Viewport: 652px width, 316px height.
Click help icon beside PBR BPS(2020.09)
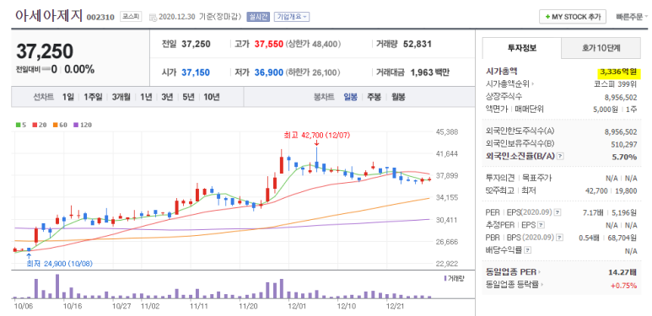pyautogui.click(x=560, y=238)
